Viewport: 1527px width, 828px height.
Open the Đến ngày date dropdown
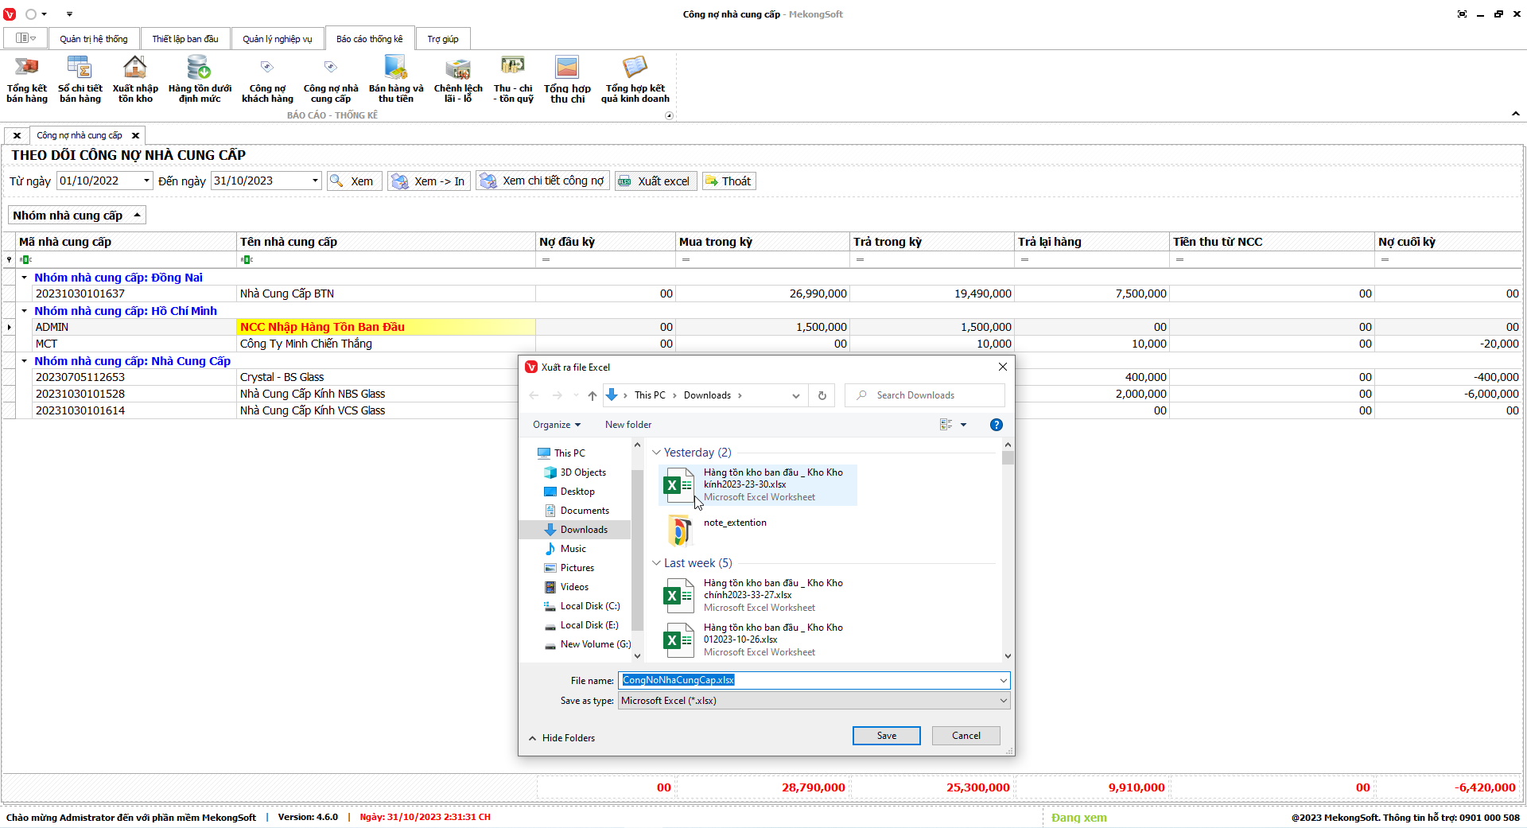point(315,181)
